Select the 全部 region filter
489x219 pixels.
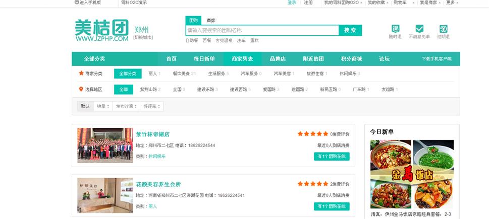tap(123, 90)
